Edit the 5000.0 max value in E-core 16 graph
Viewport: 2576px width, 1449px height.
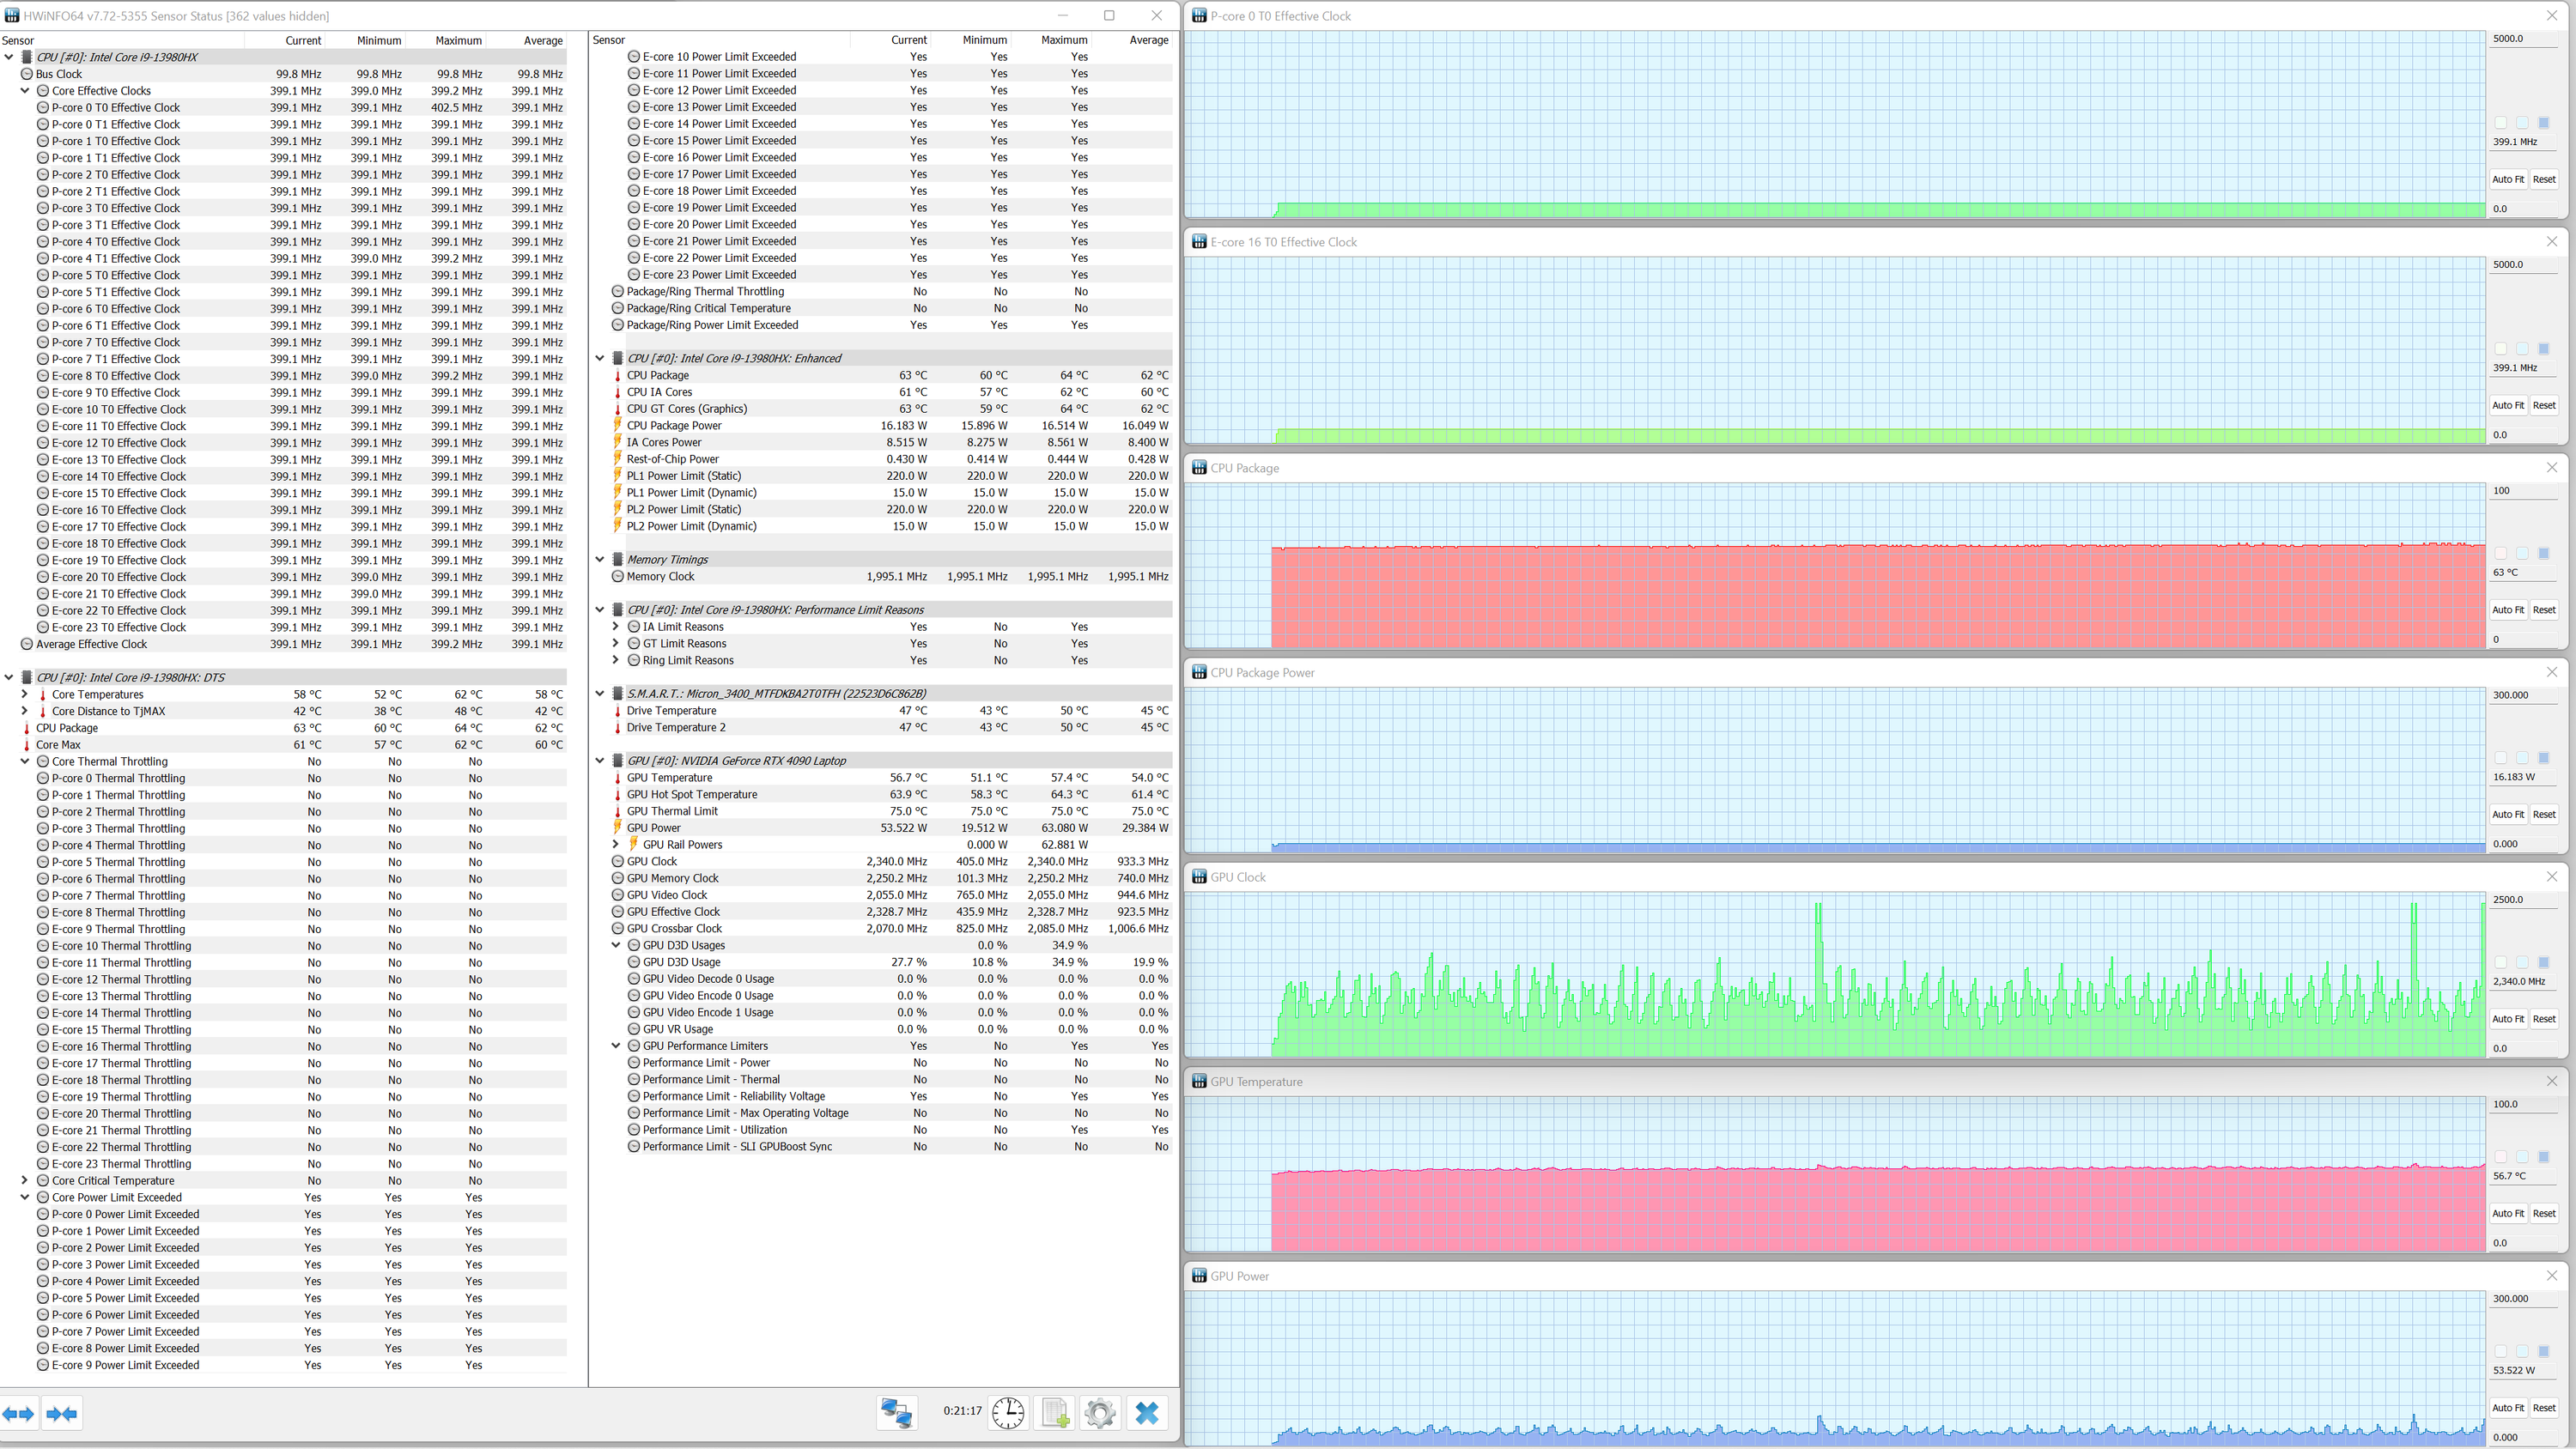tap(2519, 265)
